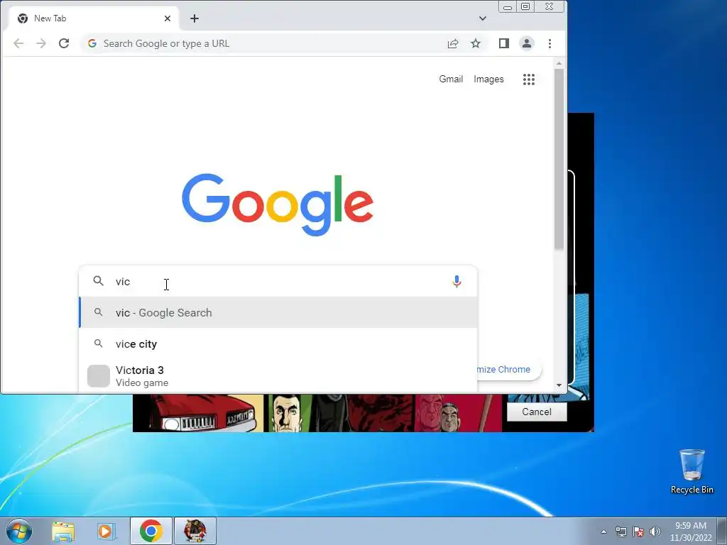
Task: Open the Chrome side panel
Action: coord(504,43)
